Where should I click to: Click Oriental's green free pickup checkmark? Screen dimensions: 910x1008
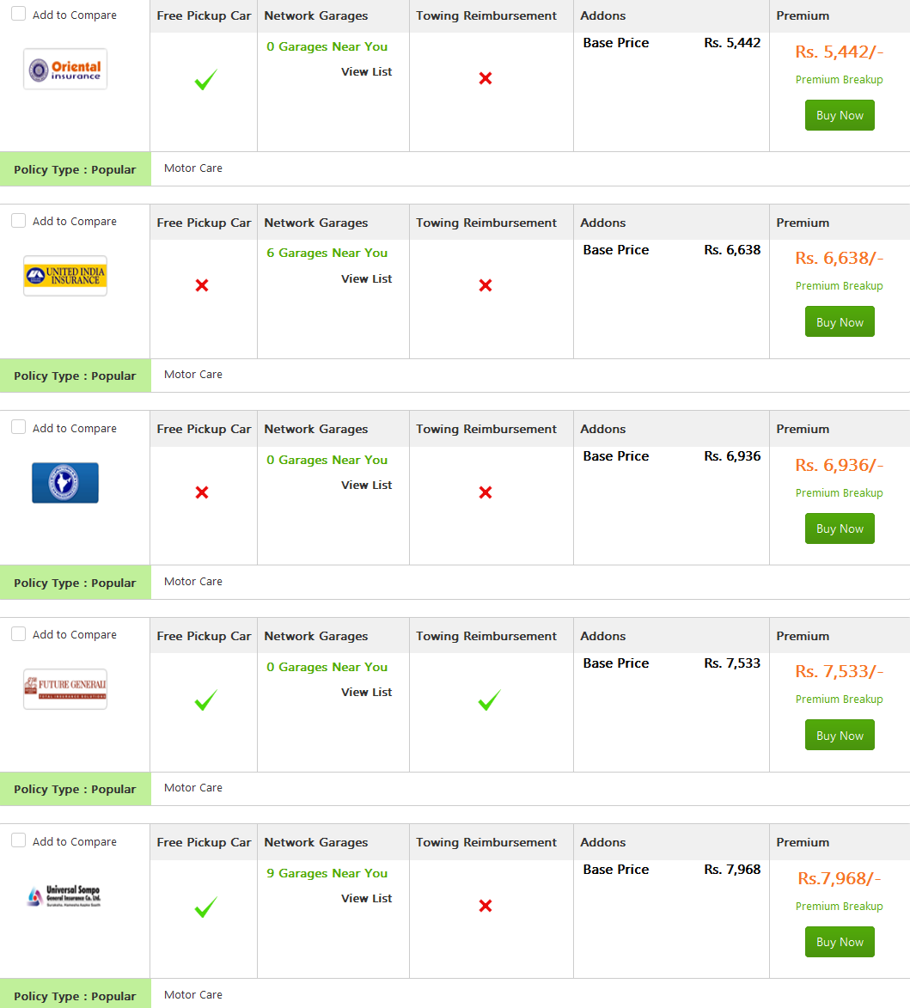point(205,81)
